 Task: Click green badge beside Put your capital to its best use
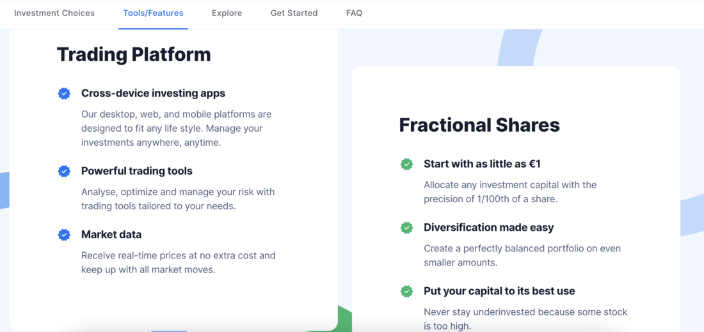pos(406,291)
